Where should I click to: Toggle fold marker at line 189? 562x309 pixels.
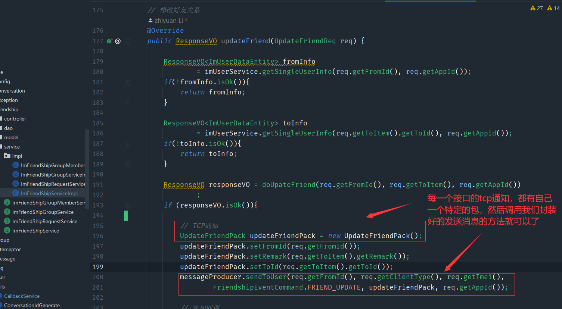tap(128, 164)
